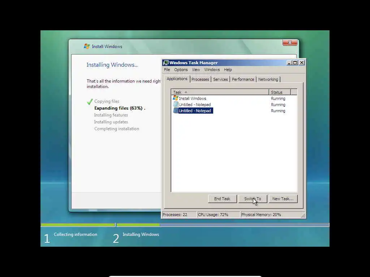This screenshot has width=370, height=277.
Task: Select the highlighted Untitled - Notepad task
Action: (234, 111)
